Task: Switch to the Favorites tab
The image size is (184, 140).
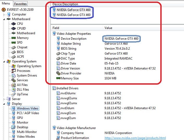Action: (20, 4)
